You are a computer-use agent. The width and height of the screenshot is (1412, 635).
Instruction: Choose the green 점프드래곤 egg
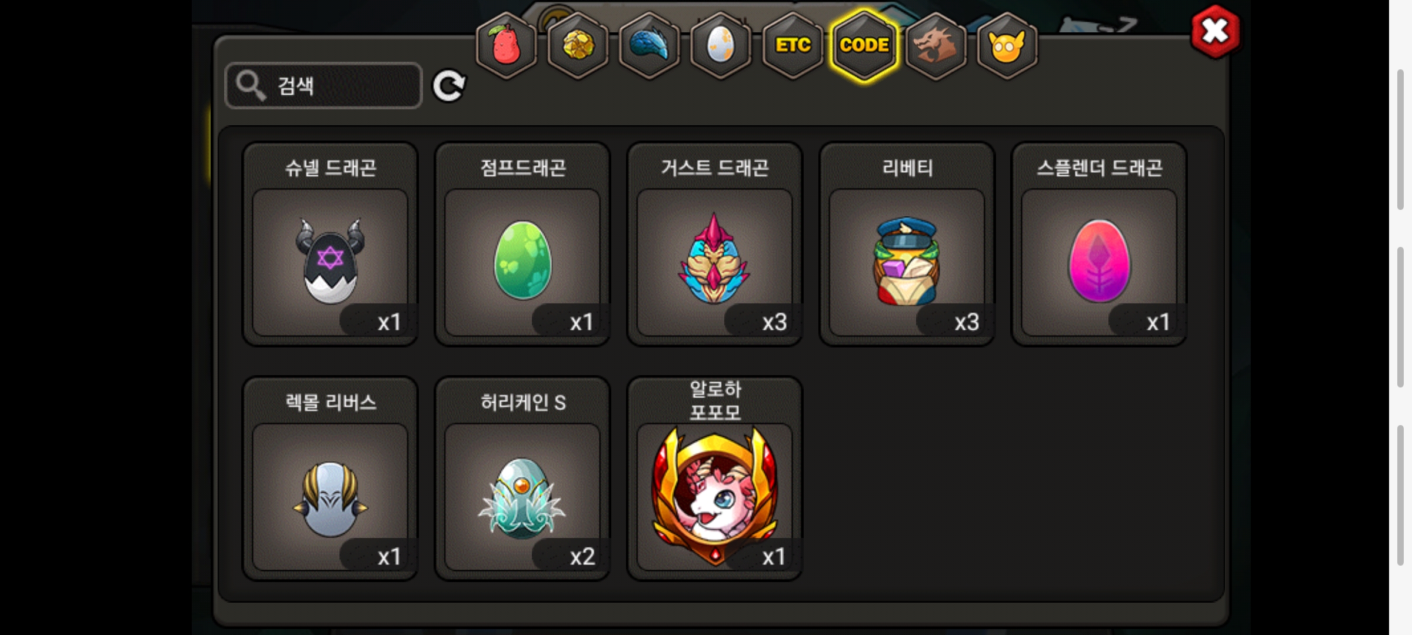tap(522, 244)
